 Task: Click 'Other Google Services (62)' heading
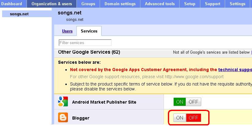(x=89, y=52)
